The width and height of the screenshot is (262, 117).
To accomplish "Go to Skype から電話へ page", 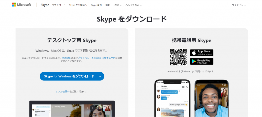I will click(x=78, y=5).
